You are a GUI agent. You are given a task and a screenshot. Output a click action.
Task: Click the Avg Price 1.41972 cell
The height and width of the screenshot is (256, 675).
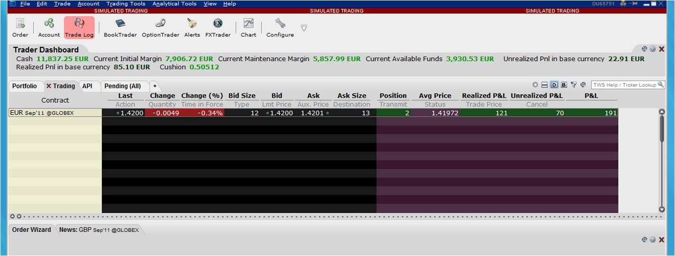(435, 113)
